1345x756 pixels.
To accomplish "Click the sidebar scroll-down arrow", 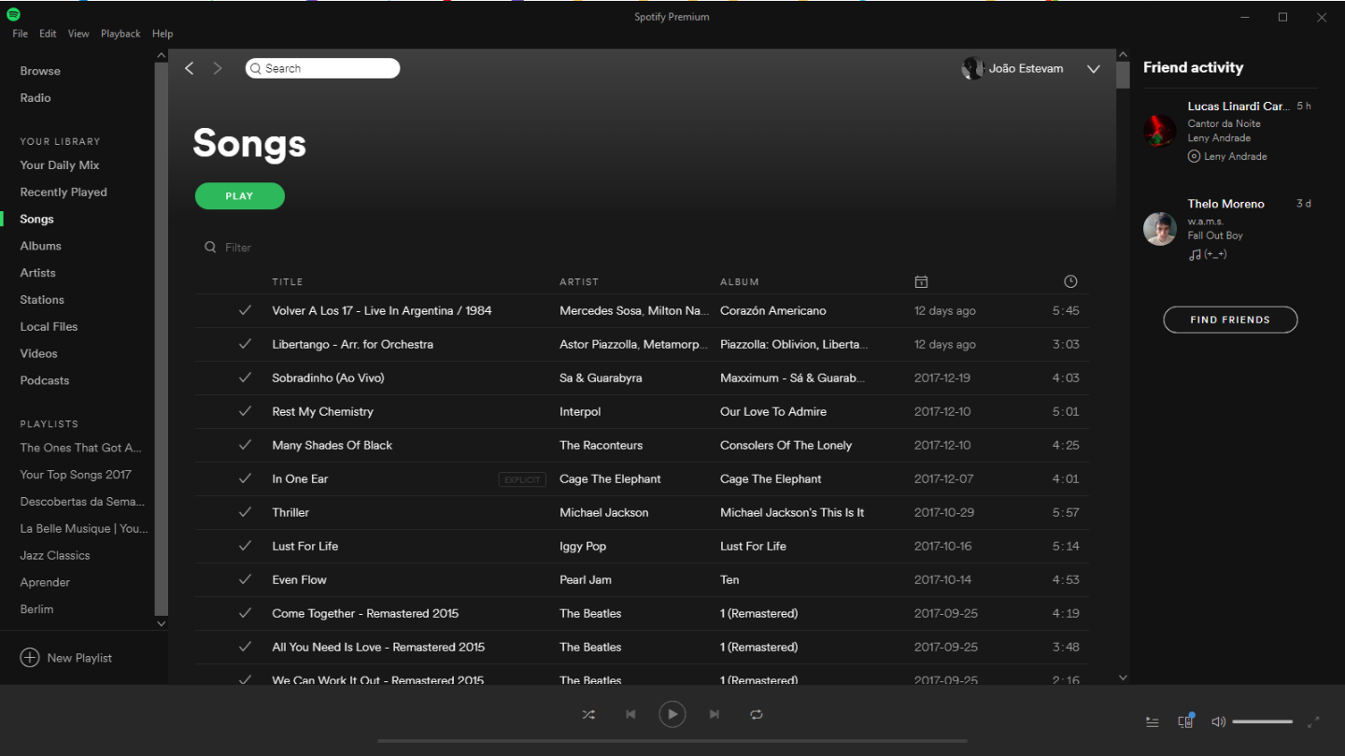I will [x=161, y=623].
